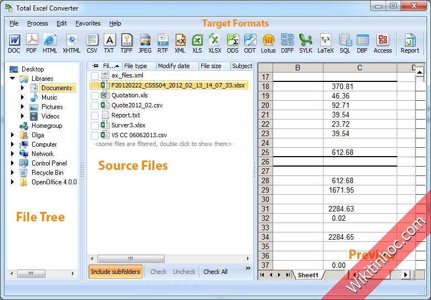Click the TIFF format icon
This screenshot has width=431, height=300.
(x=126, y=43)
